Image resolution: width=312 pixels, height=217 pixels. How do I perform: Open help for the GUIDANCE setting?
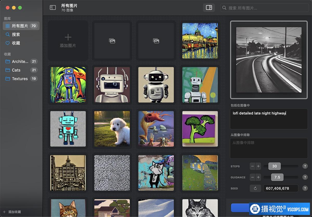[305, 177]
